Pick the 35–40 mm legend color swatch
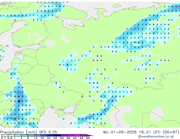 click(70, 135)
